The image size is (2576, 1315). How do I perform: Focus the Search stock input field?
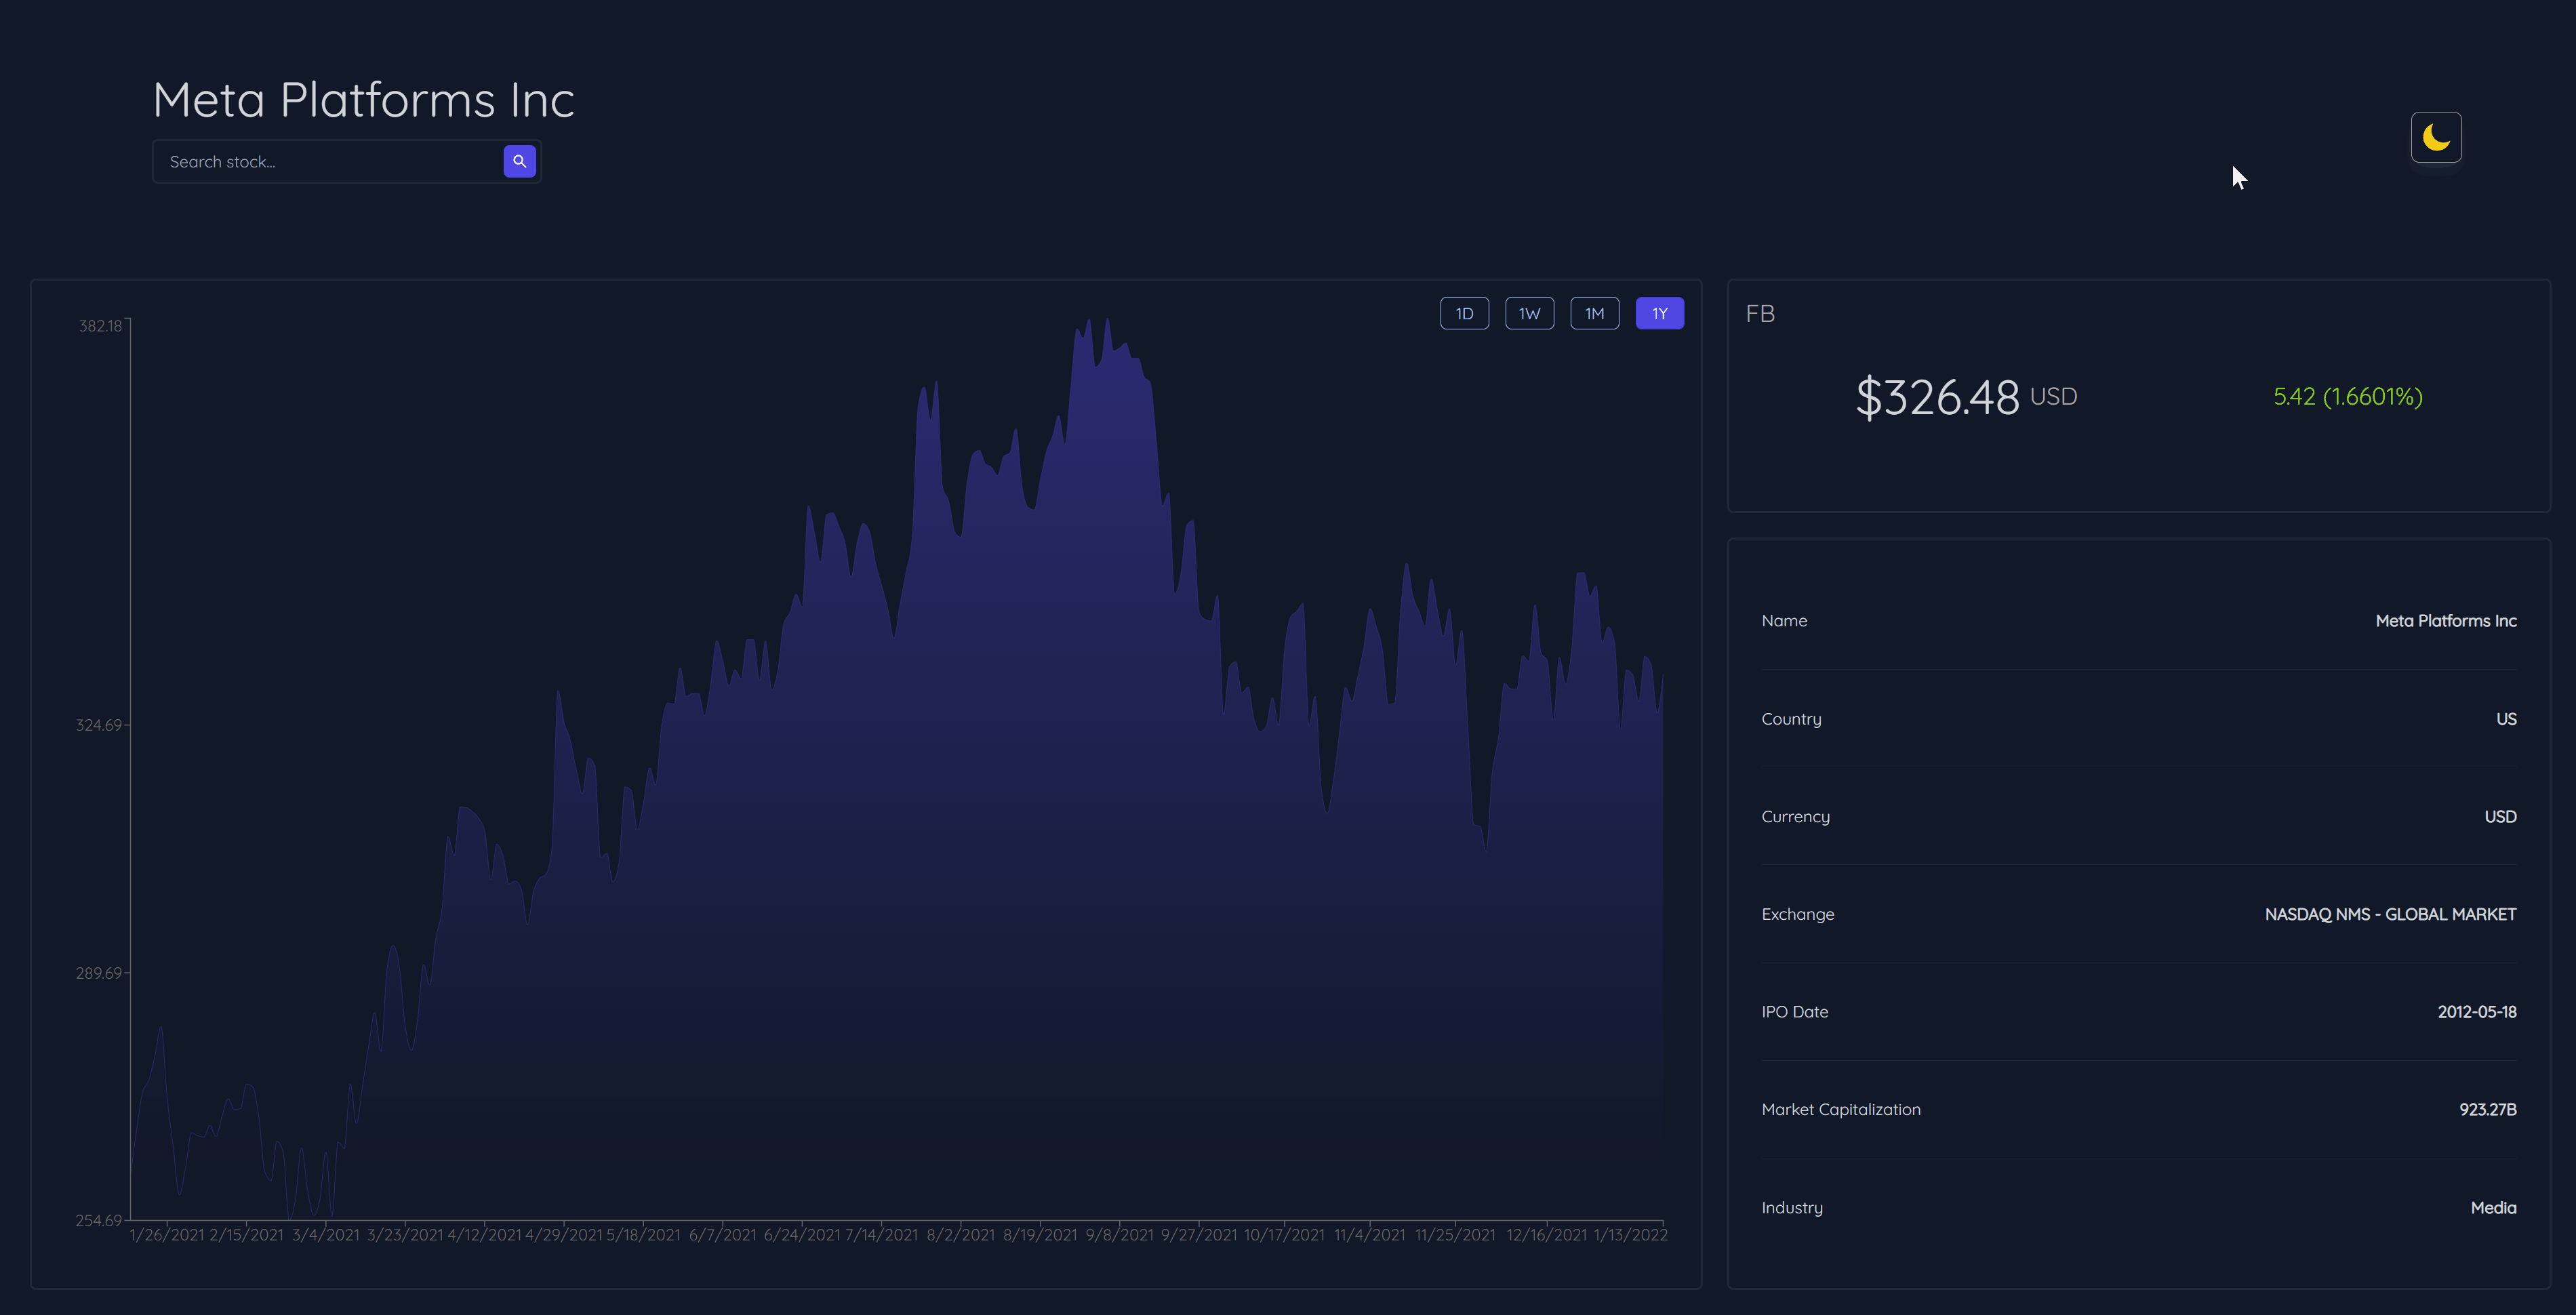pos(330,161)
